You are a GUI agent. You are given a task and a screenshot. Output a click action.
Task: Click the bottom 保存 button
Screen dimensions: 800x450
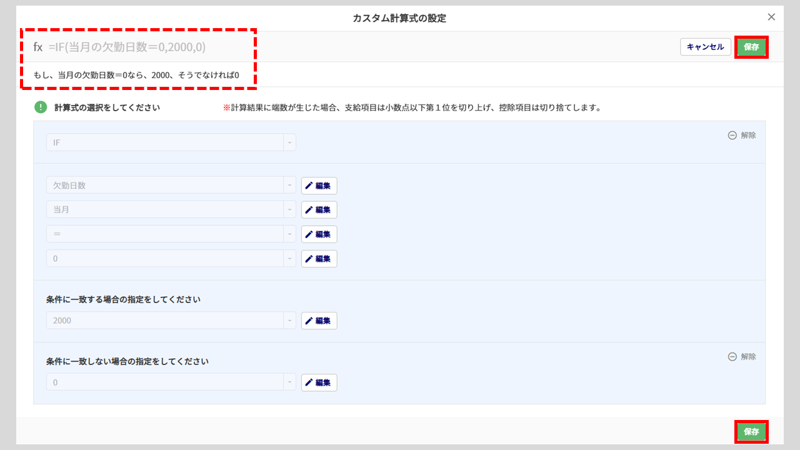pos(751,432)
